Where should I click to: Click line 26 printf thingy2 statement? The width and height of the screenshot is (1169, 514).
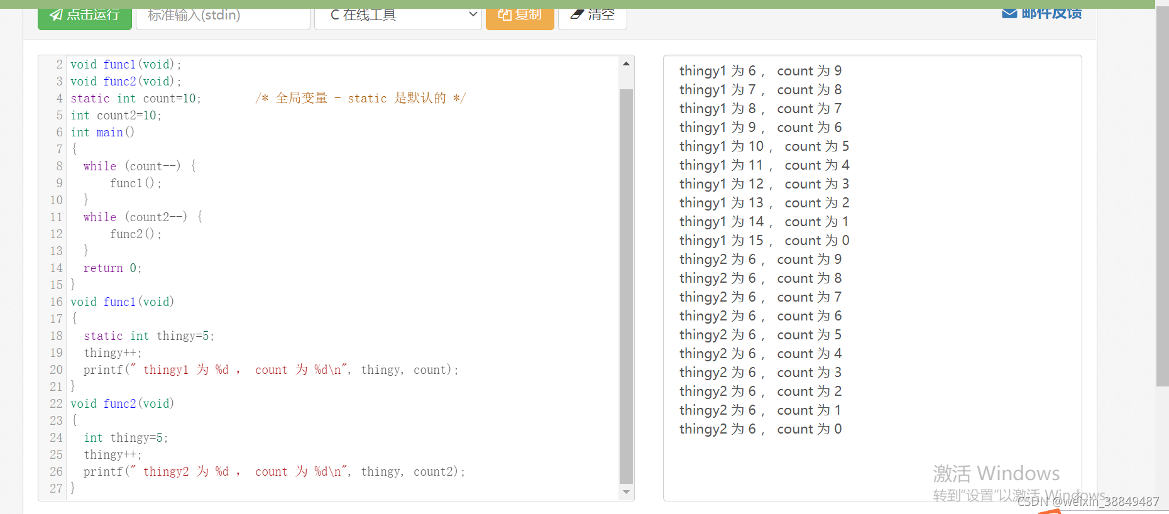(274, 471)
